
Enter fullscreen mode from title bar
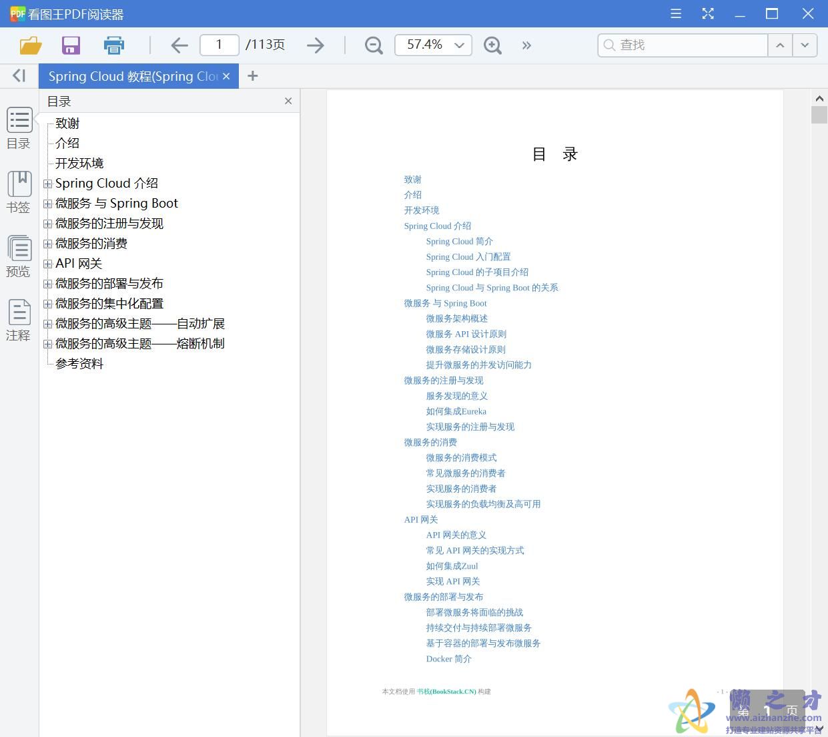point(708,14)
